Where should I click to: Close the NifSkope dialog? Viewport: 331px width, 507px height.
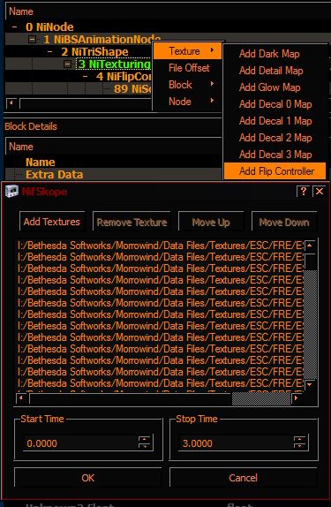[x=319, y=192]
